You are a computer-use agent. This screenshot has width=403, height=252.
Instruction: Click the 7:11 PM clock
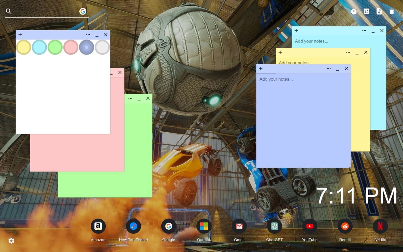pos(357,196)
